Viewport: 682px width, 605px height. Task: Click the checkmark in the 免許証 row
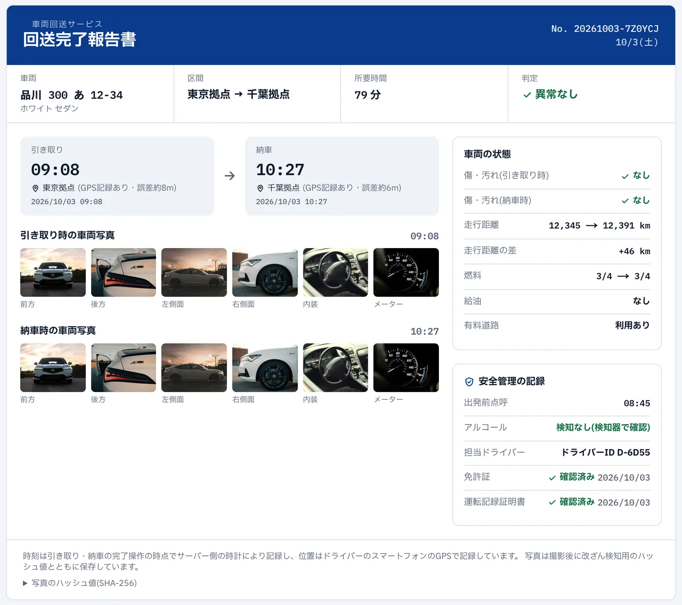[x=552, y=478]
